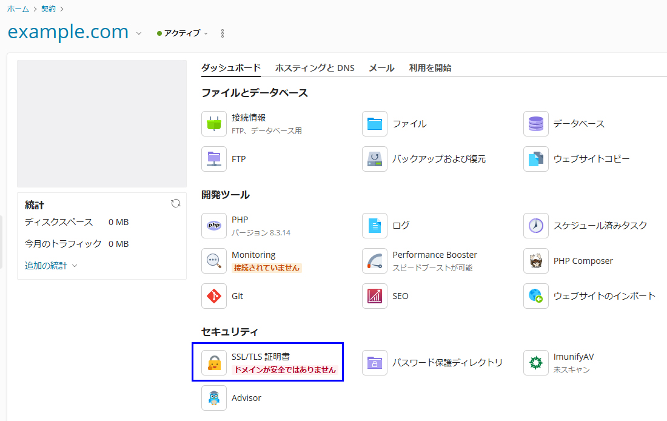Open the スケジュール済みタスク clock icon

click(x=536, y=226)
